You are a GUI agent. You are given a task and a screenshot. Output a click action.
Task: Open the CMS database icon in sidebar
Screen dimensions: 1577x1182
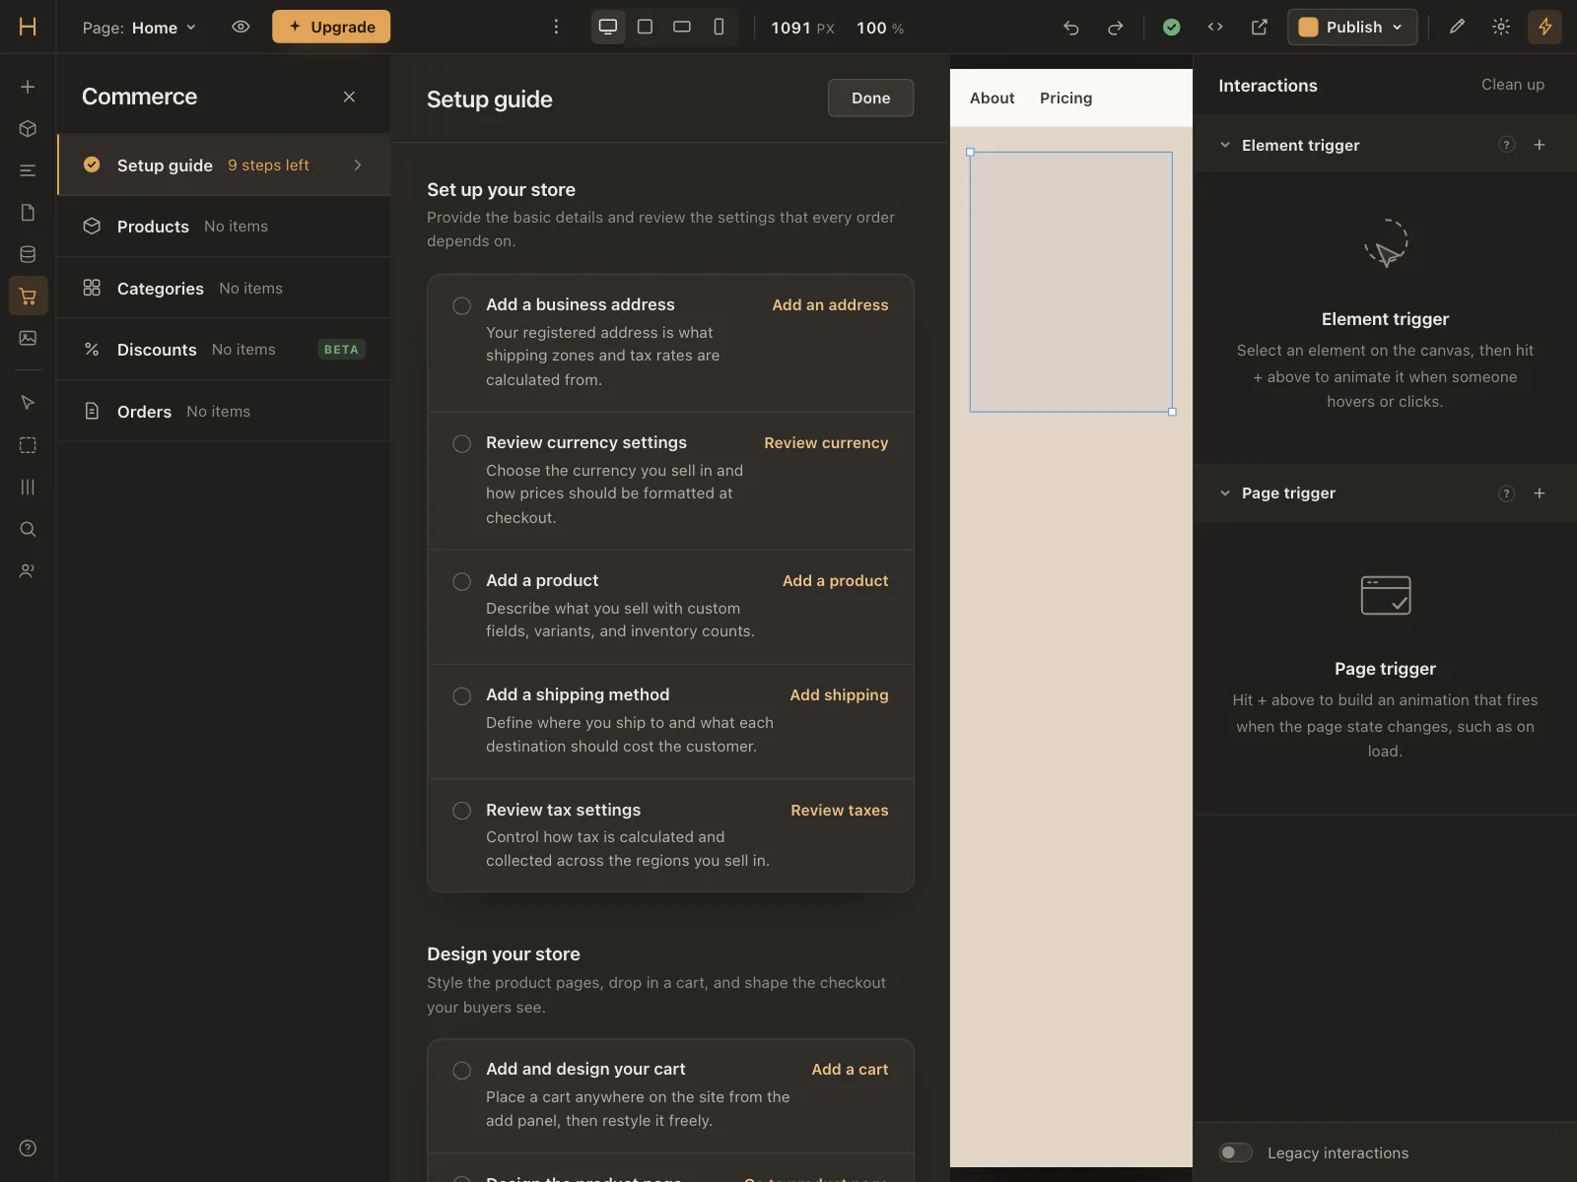pos(28,254)
